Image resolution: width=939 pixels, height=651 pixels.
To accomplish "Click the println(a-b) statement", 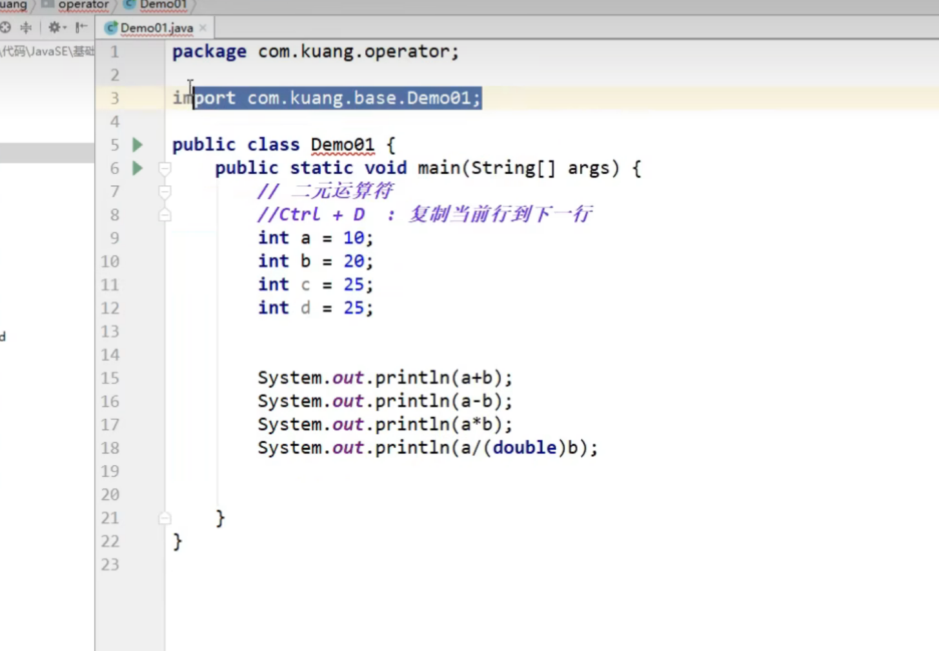I will pos(385,401).
